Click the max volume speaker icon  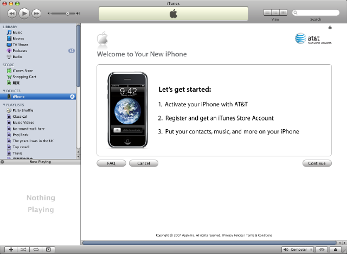(x=78, y=14)
